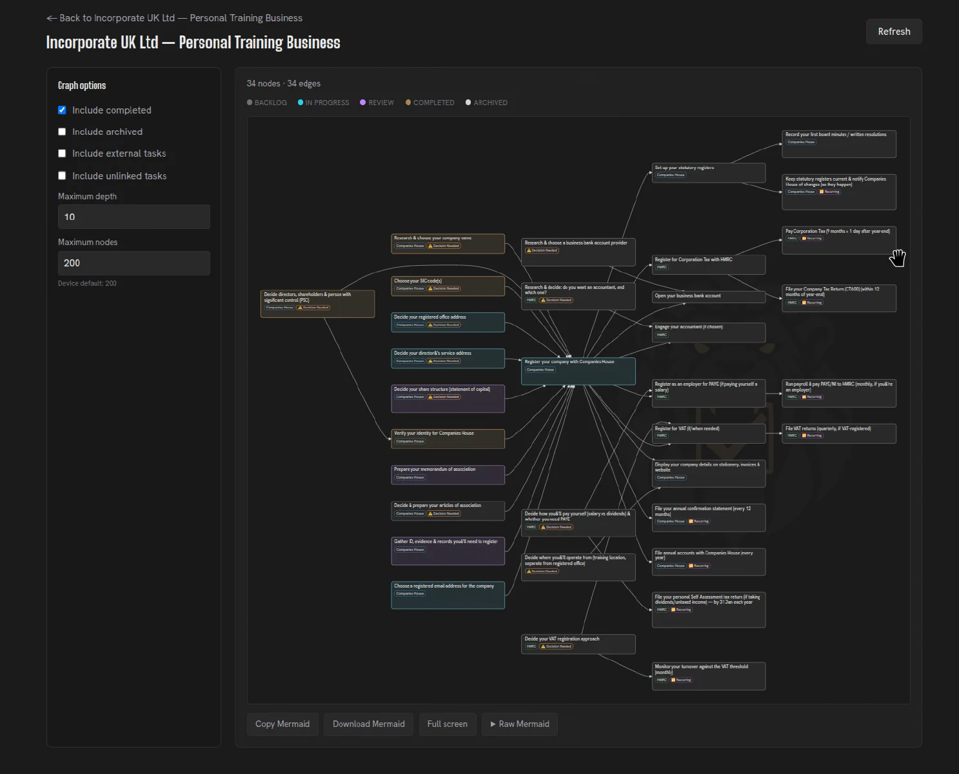Click the ARCHIVED legend label
Screen dimensions: 959x774
(x=491, y=103)
